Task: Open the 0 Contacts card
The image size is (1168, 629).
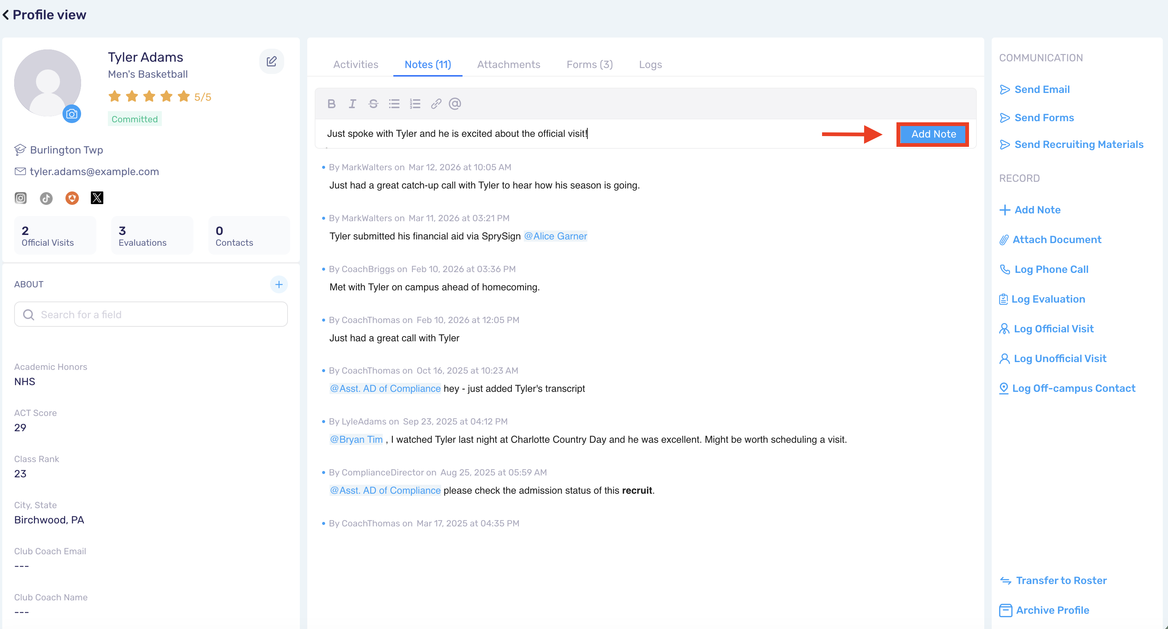Action: coord(249,236)
